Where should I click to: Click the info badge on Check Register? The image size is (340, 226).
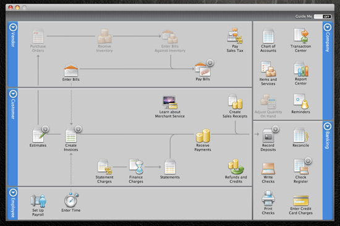coord(308,161)
